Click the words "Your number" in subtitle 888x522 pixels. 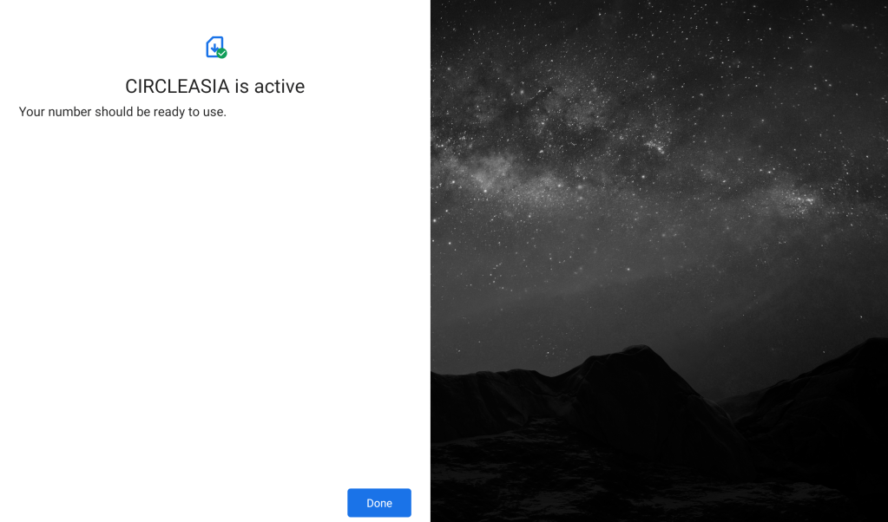point(55,112)
